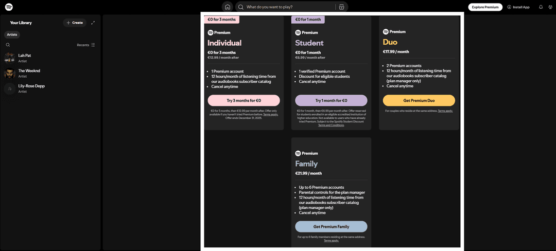Screen dimensions: 556x251
Task: Click 'Up to 6 Premium accounts' bullet
Action: [x=321, y=187]
